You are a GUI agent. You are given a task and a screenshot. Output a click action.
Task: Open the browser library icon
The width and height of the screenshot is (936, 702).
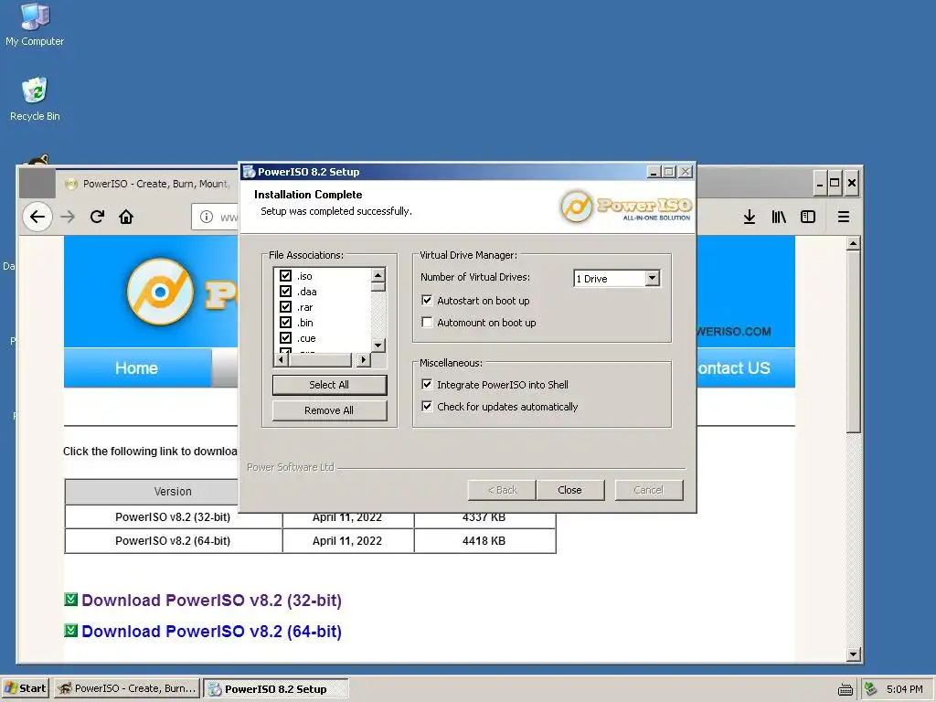coord(779,217)
